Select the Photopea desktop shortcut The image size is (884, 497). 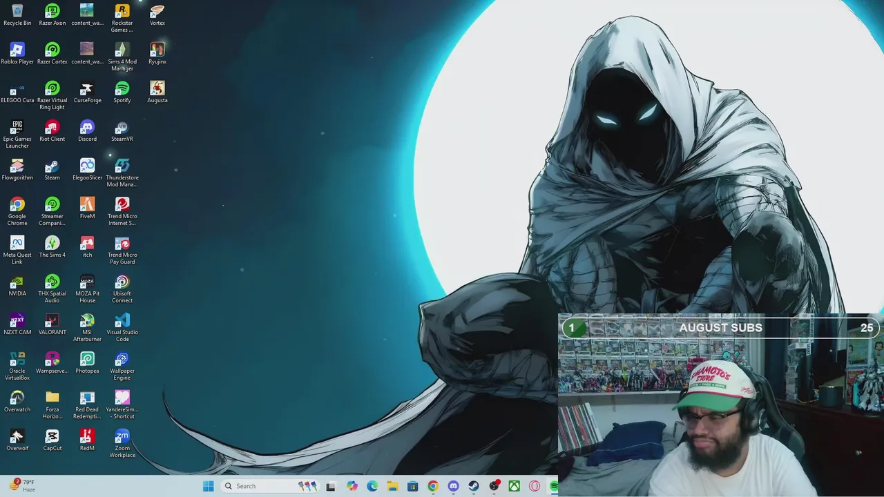coord(87,363)
